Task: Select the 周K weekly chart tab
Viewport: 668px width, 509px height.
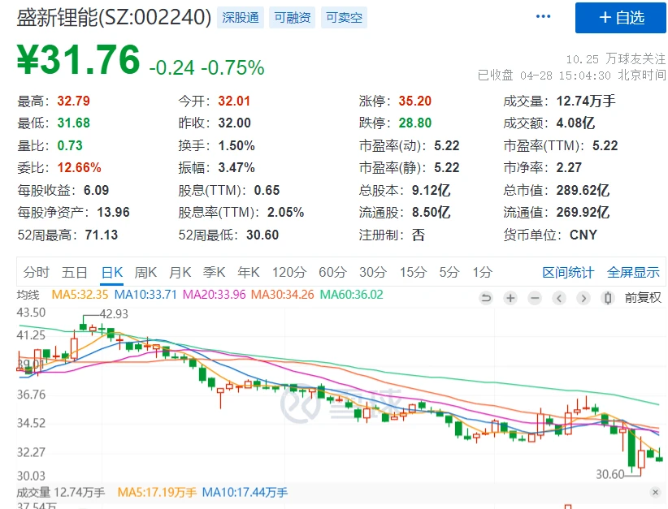Action: [145, 272]
